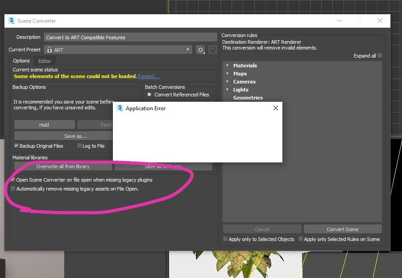Click the Expand... scene status link
Viewport: 402px width, 278px height.
(149, 76)
